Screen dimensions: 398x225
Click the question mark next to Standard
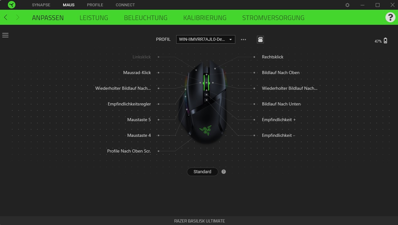(224, 172)
